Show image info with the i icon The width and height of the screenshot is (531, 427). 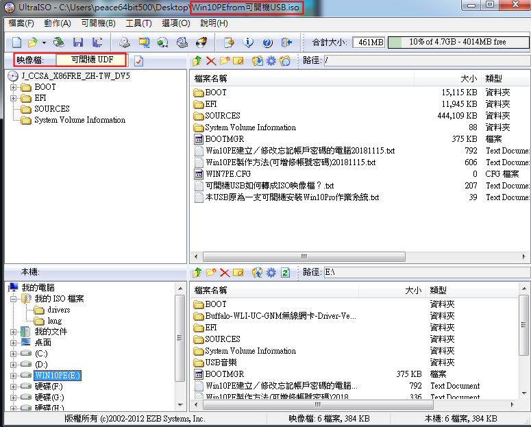tap(248, 42)
